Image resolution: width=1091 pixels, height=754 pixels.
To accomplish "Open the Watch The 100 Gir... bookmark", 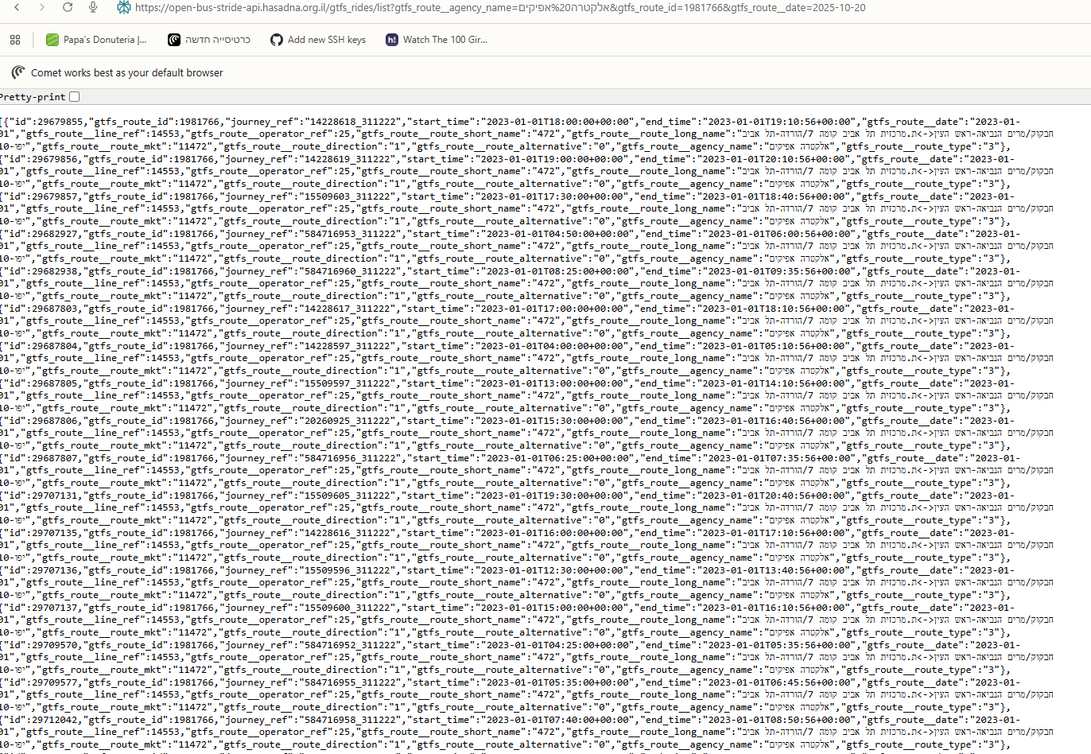I will (437, 40).
